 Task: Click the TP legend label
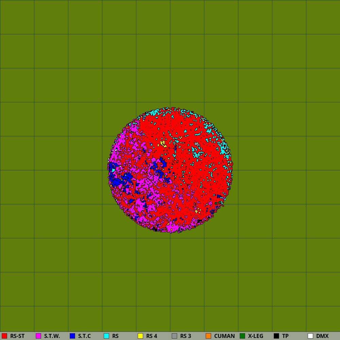285,336
